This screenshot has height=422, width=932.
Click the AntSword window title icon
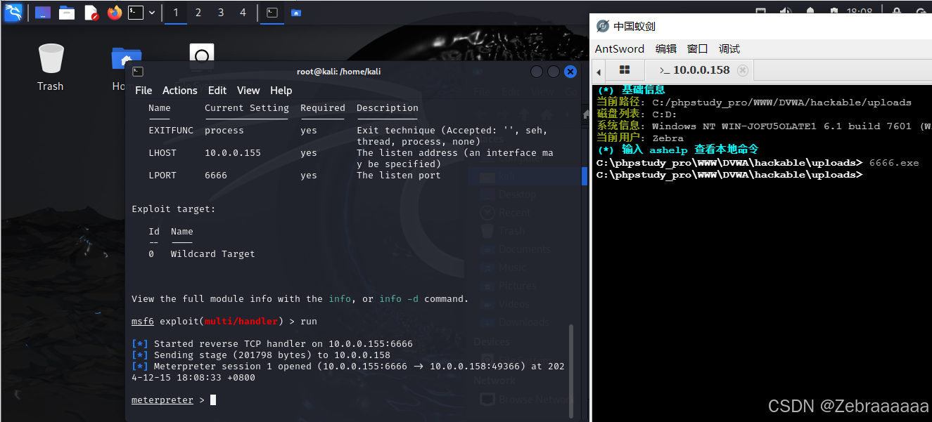click(603, 26)
